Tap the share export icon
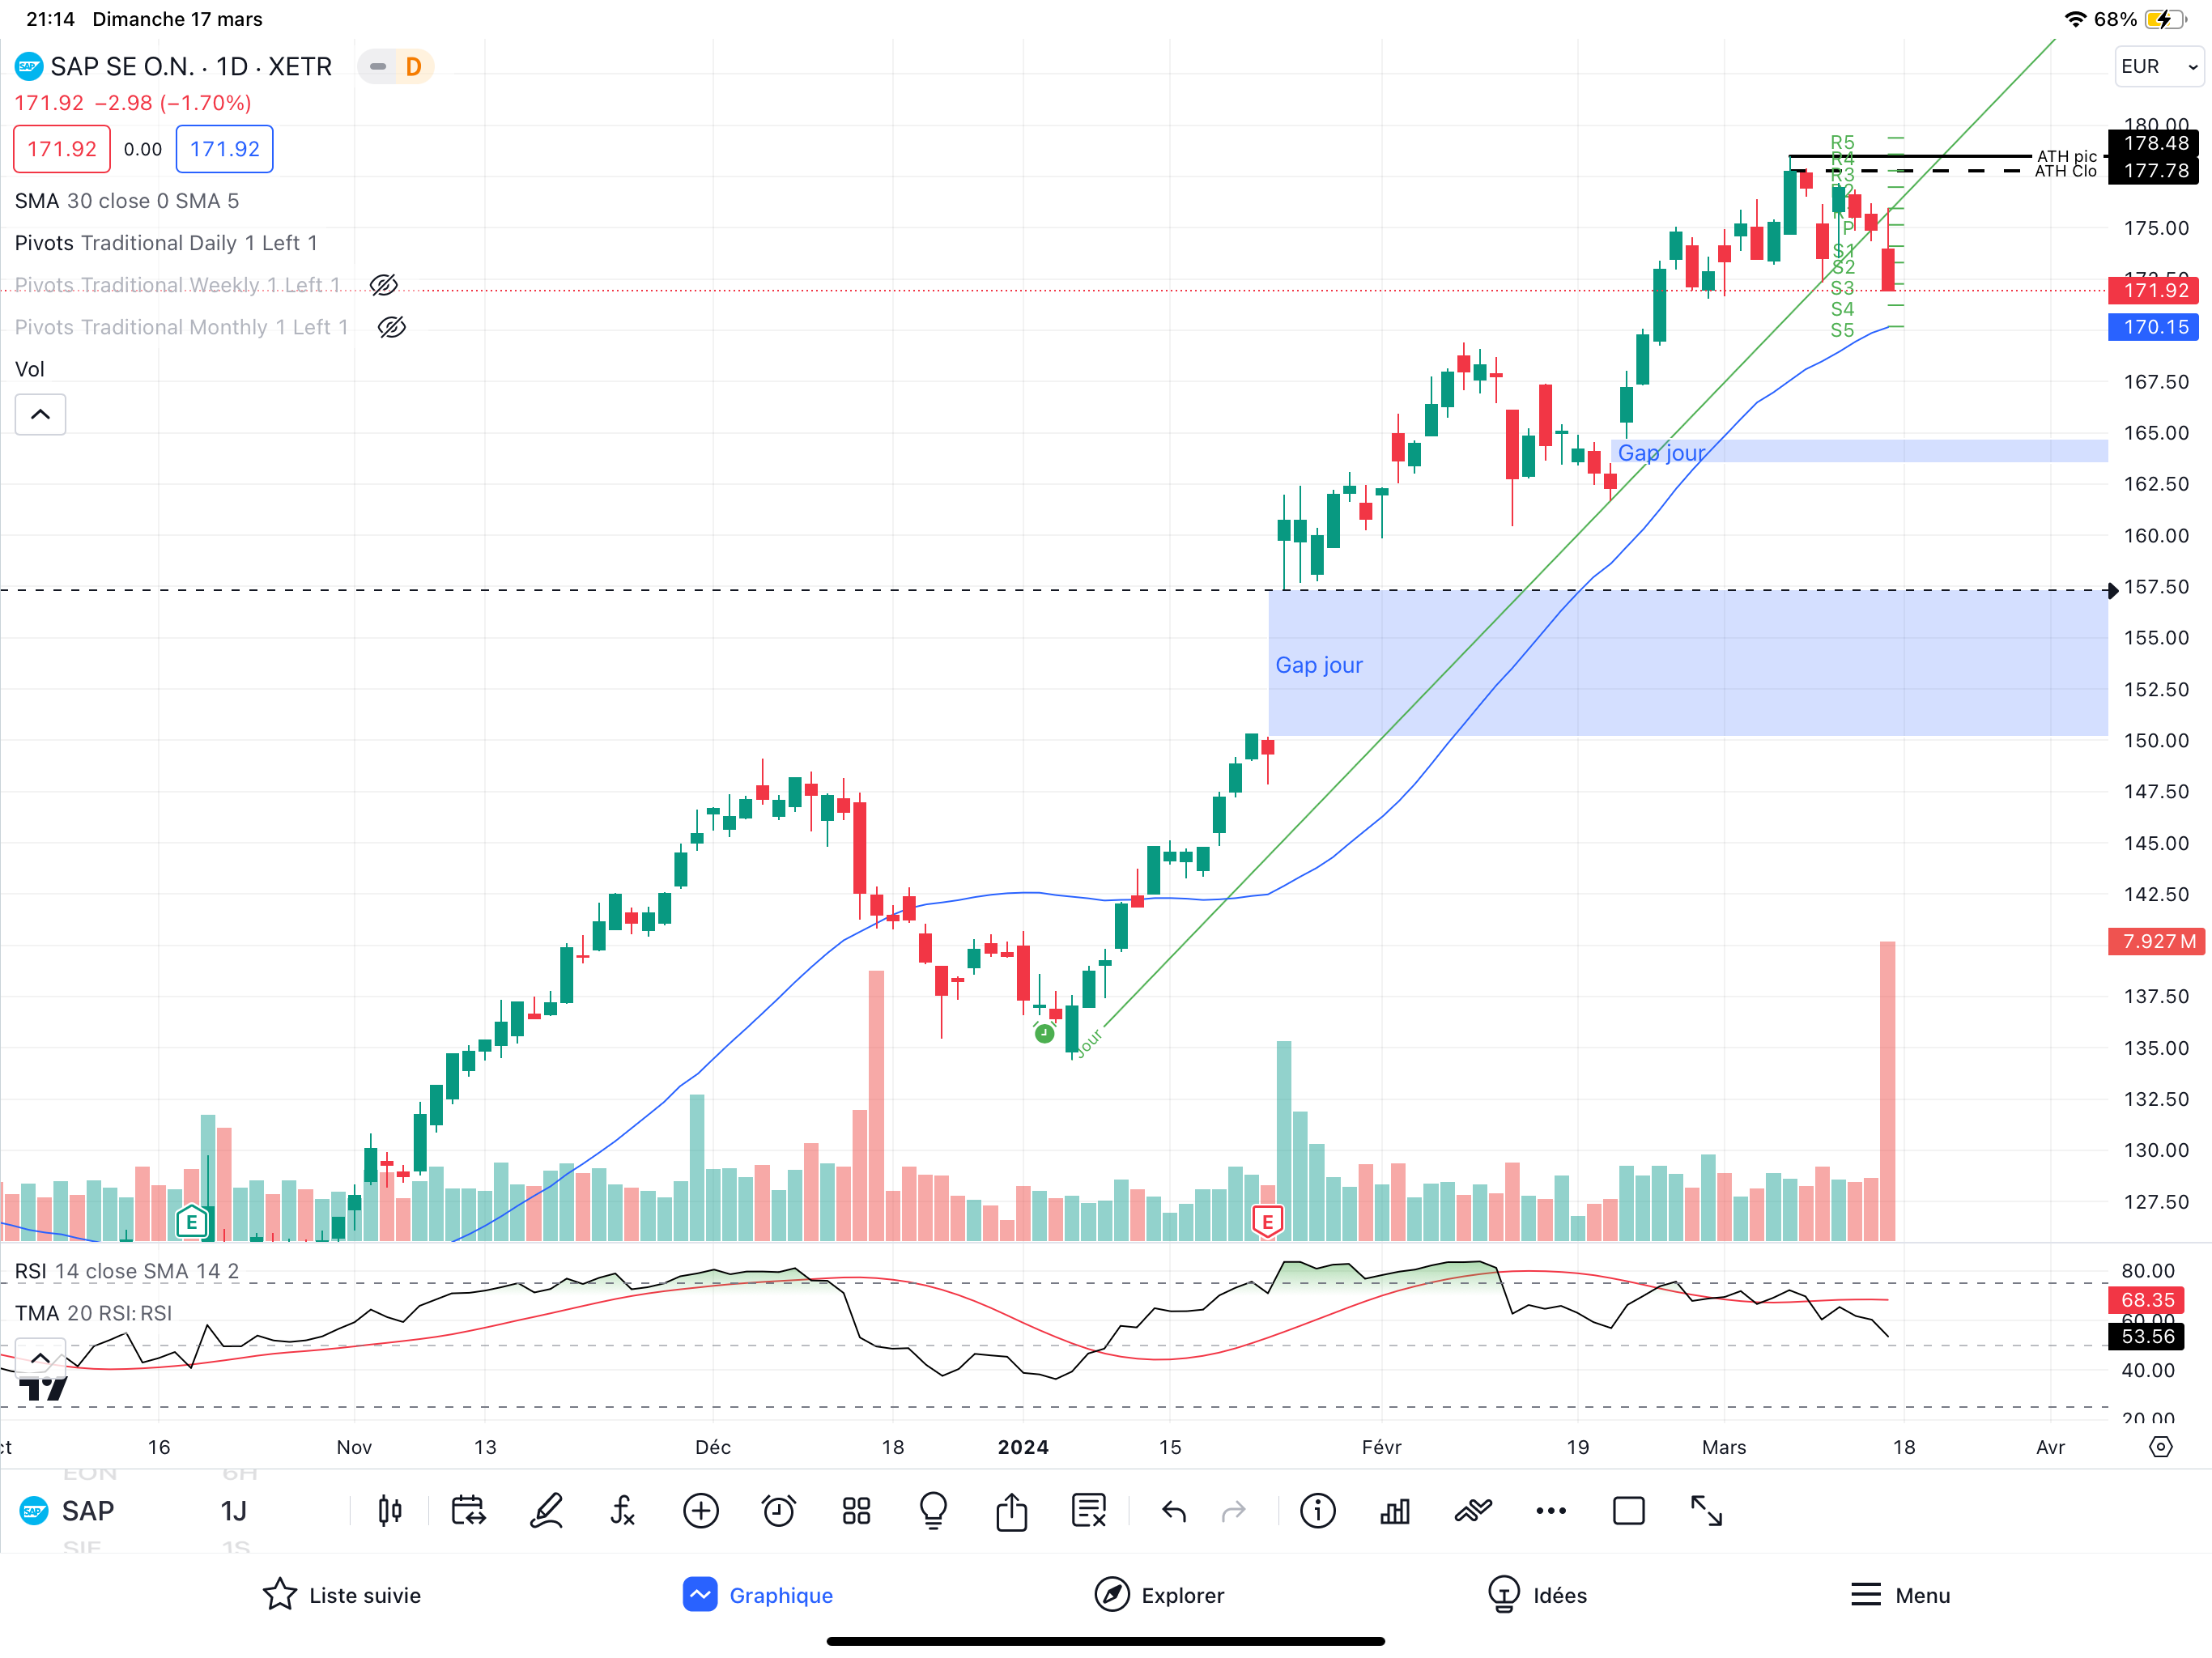This screenshot has width=2212, height=1658. click(1011, 1511)
